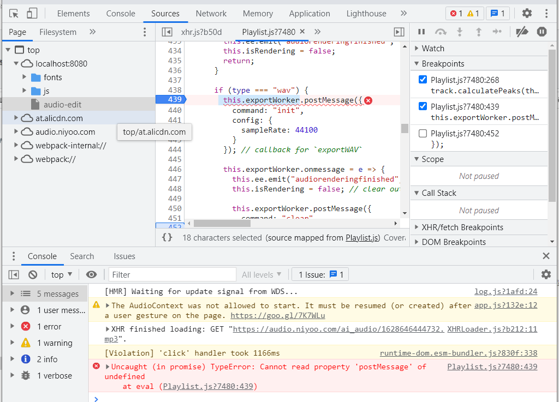
Task: Open the top context dropdown in console
Action: point(60,274)
